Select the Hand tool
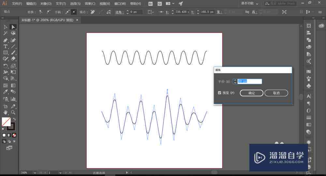 6,113
